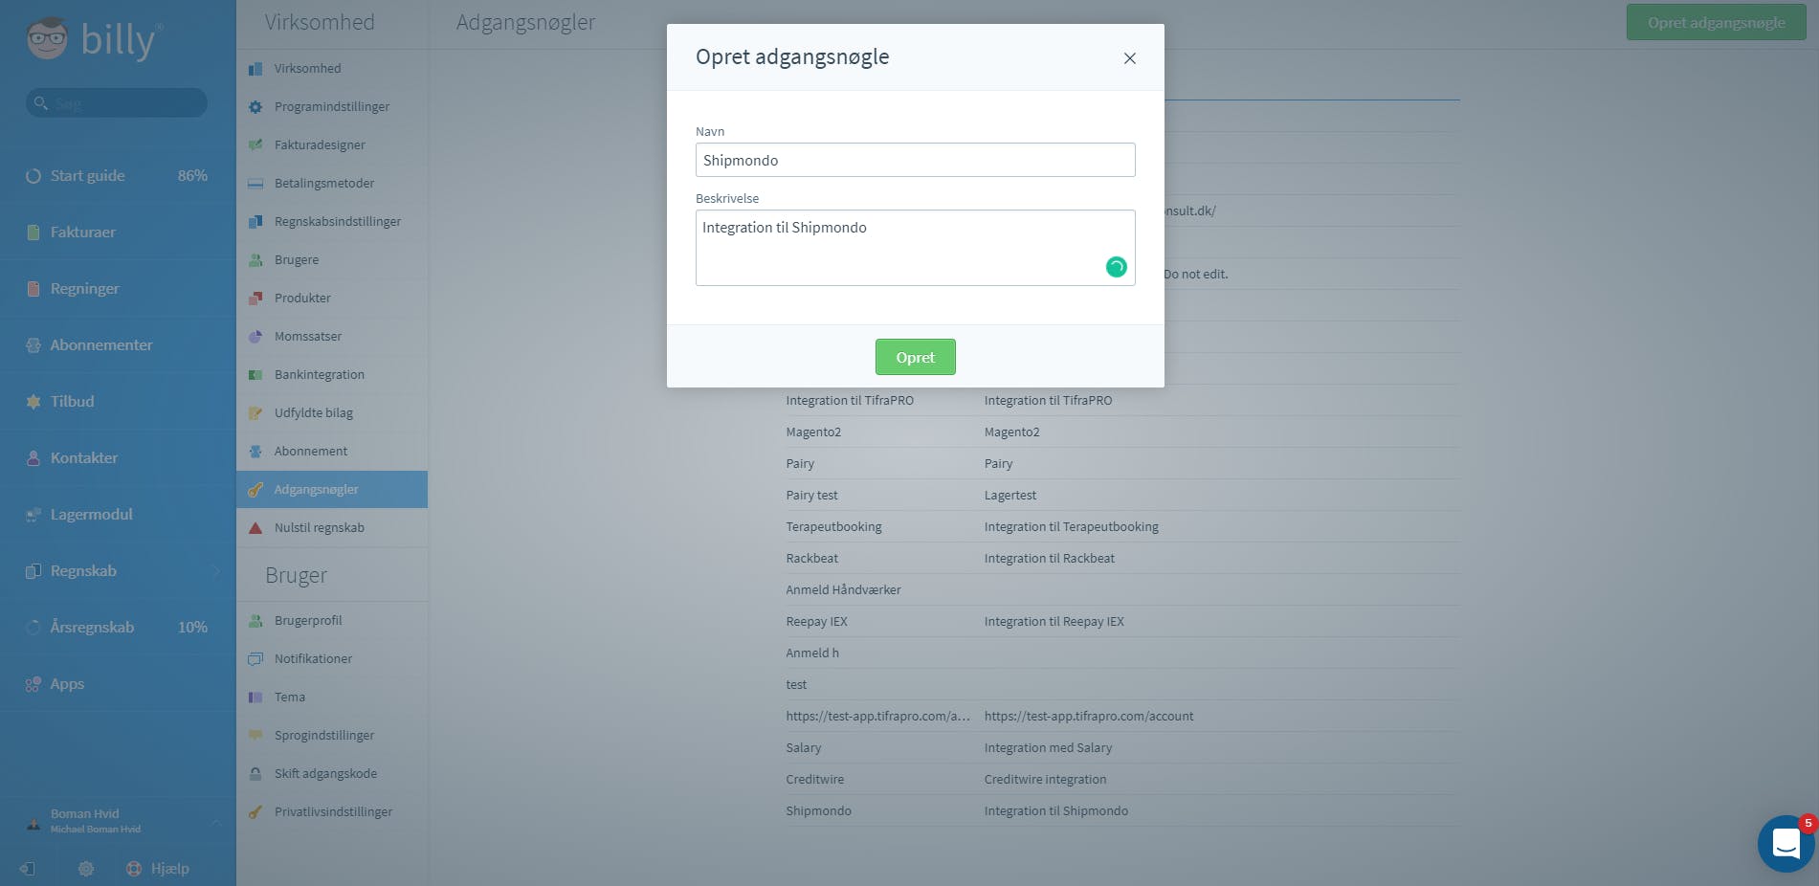Open Brugerprofil page
1819x886 pixels.
pos(332,621)
